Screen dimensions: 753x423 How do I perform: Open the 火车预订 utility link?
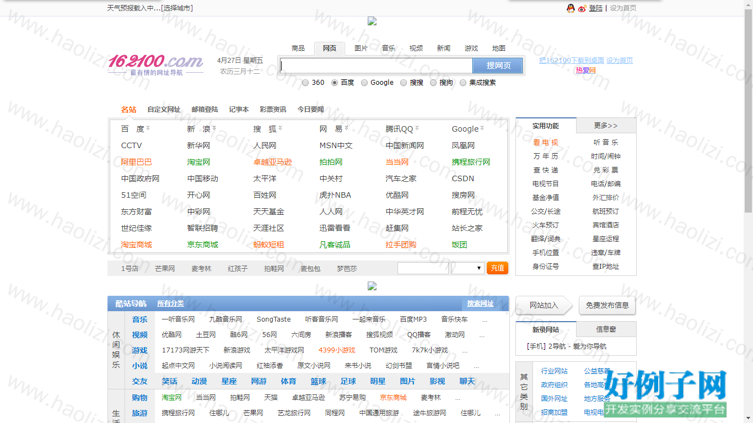546,225
